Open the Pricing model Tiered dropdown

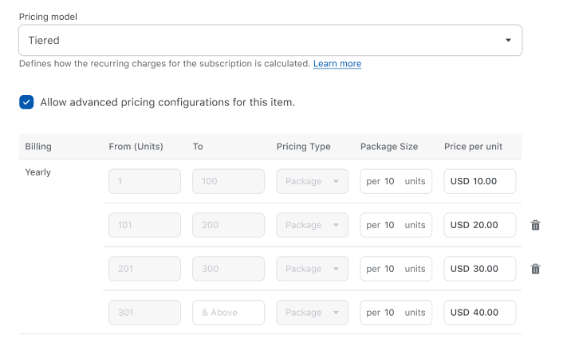click(270, 40)
